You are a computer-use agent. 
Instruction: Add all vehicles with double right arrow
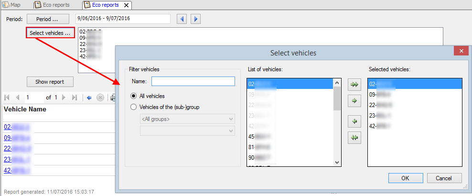click(x=354, y=85)
